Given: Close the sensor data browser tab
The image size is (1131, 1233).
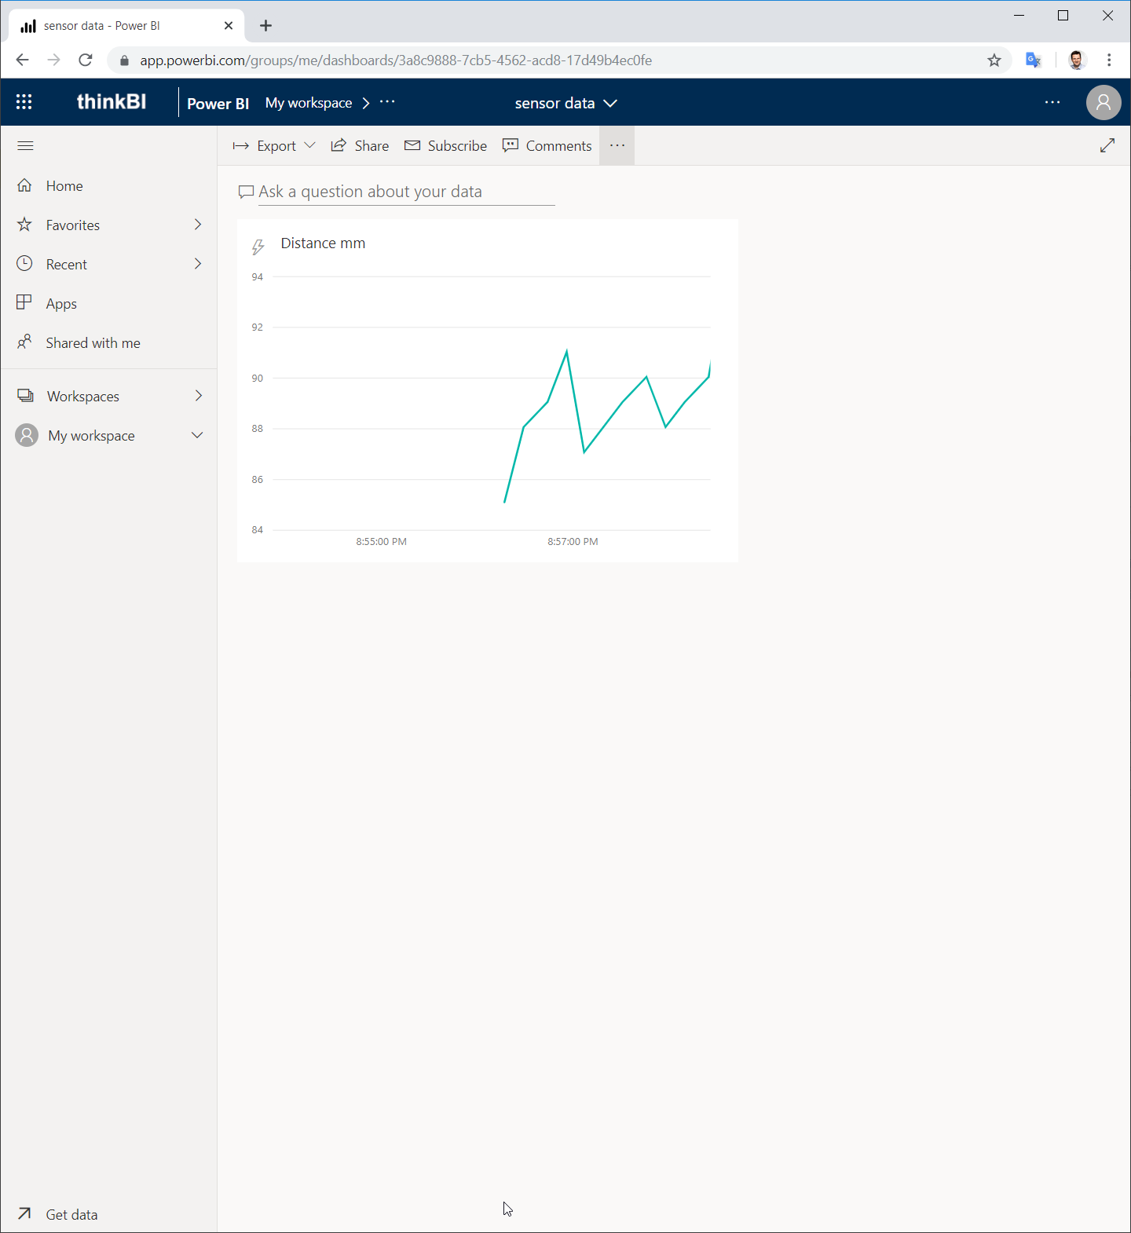Looking at the screenshot, I should click(229, 26).
